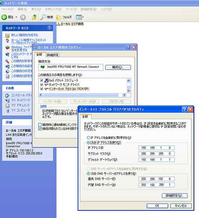
Task: Click the change connection settings icon
Action: pos(7,76)
